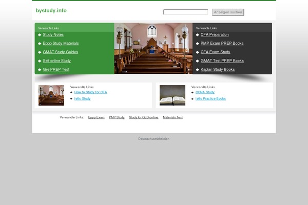Open Ielts Study link
308x205 pixels.
pos(82,99)
